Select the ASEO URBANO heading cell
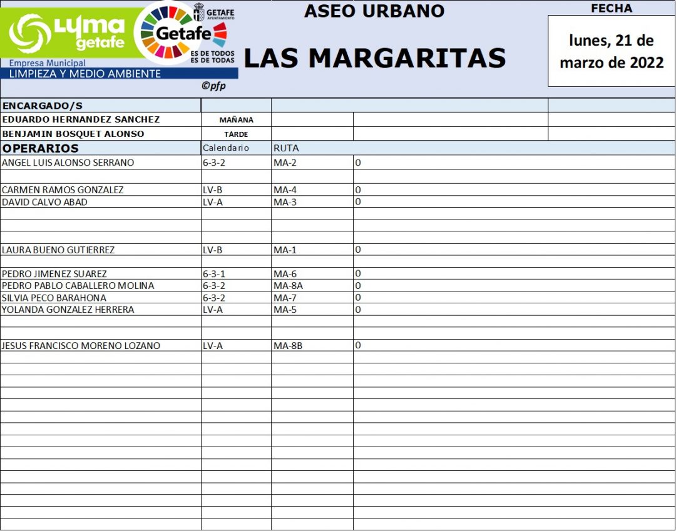This screenshot has width=676, height=531. point(374,11)
